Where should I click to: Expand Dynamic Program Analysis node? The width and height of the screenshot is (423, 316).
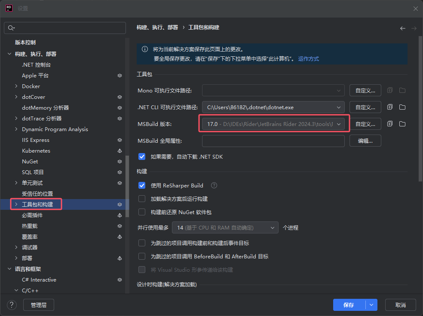pos(16,129)
